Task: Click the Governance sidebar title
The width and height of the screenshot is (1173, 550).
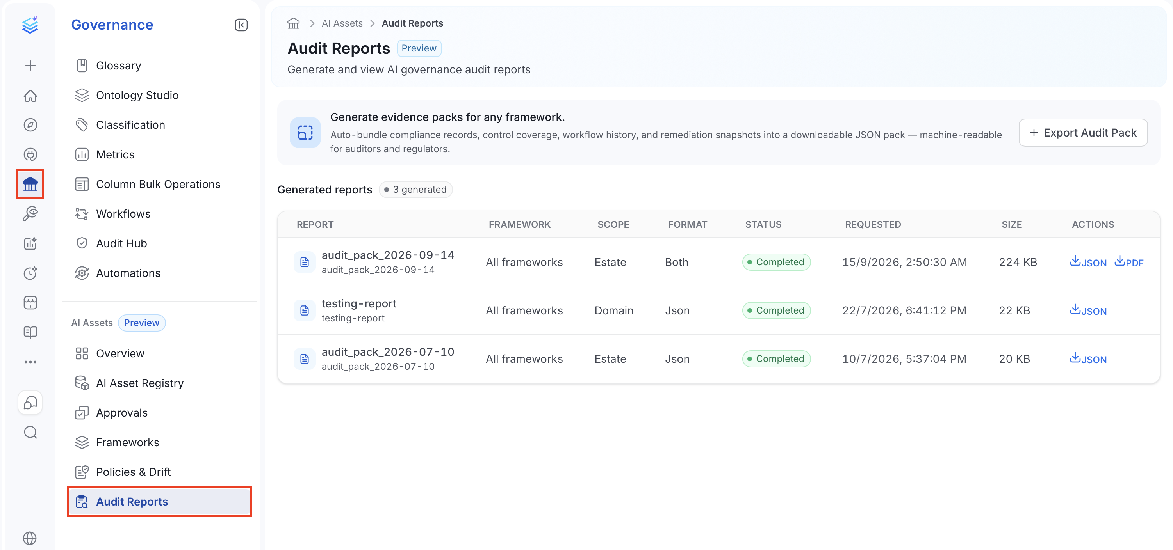Action: [x=112, y=25]
